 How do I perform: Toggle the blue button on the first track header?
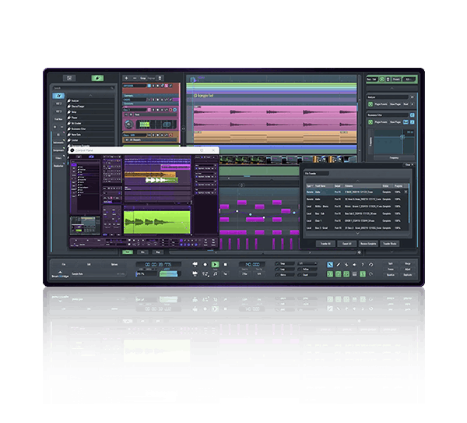tap(149, 86)
